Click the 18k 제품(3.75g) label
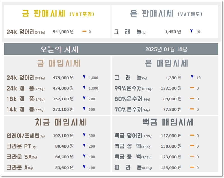224x178 pixels. pyautogui.click(x=25, y=99)
